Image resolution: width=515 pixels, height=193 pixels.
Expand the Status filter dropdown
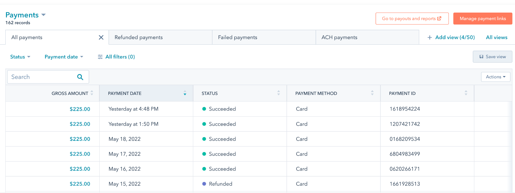click(x=20, y=57)
